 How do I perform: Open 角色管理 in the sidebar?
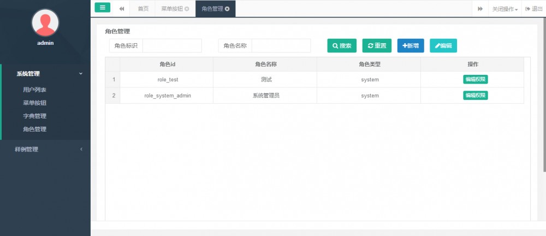[35, 129]
